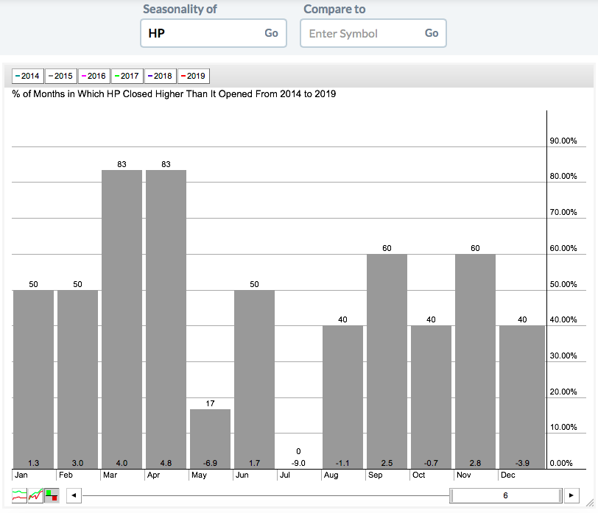Image resolution: width=598 pixels, height=513 pixels.
Task: Toggle the 2014 year legend button
Action: [28, 76]
